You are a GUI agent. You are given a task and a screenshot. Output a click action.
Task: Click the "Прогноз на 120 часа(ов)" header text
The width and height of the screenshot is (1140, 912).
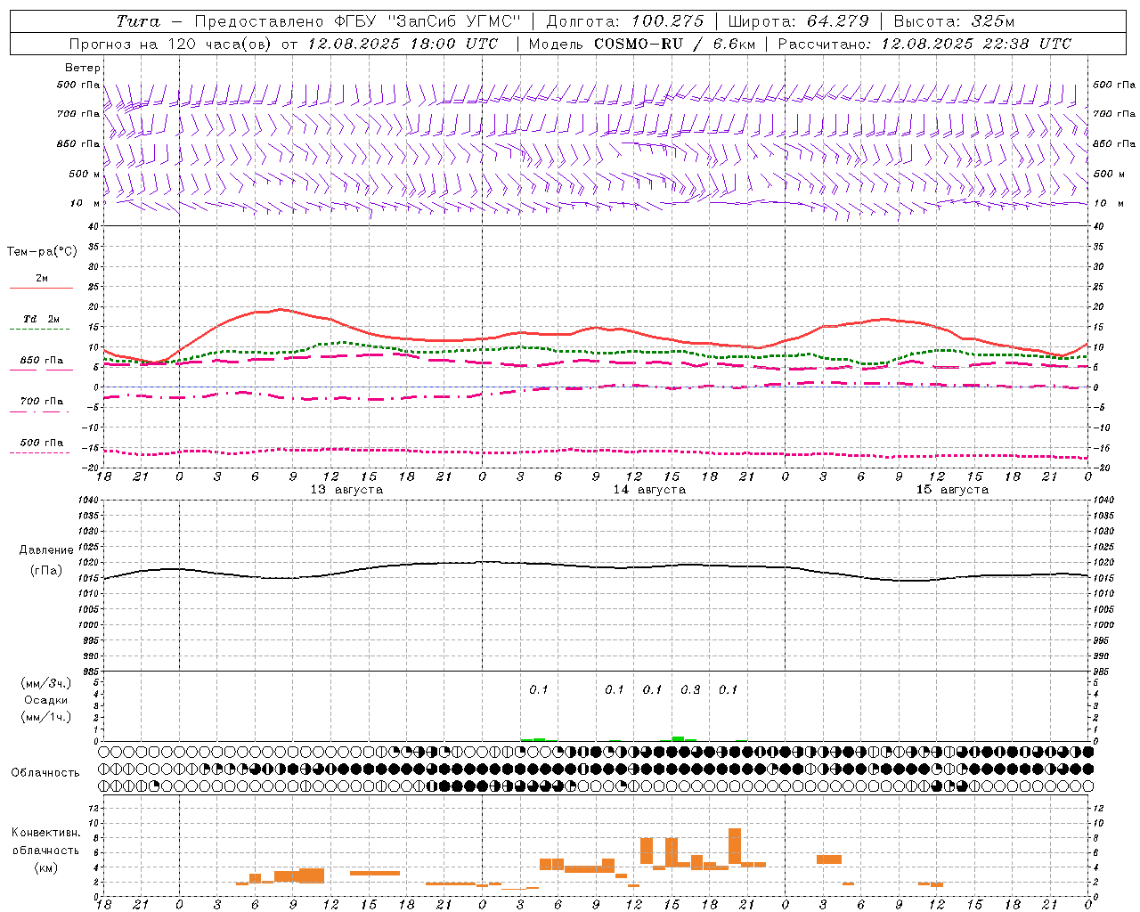(x=169, y=44)
